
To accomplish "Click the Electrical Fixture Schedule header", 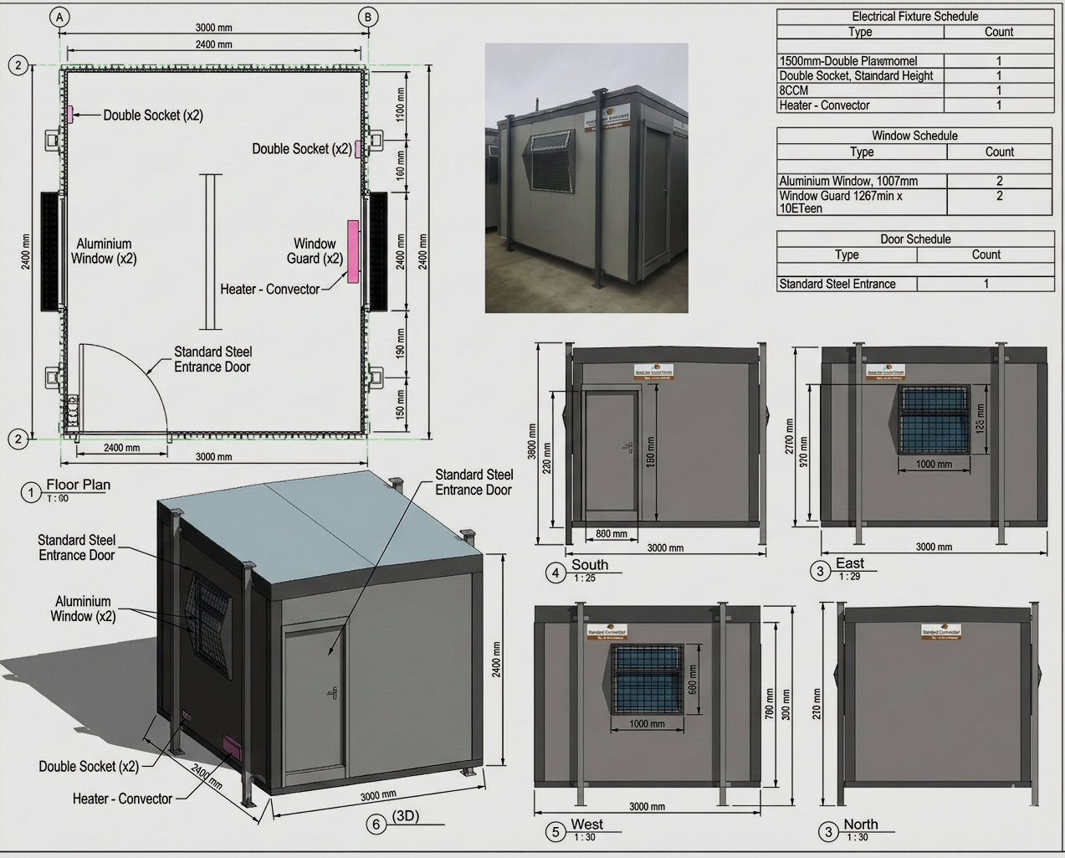I will (914, 17).
